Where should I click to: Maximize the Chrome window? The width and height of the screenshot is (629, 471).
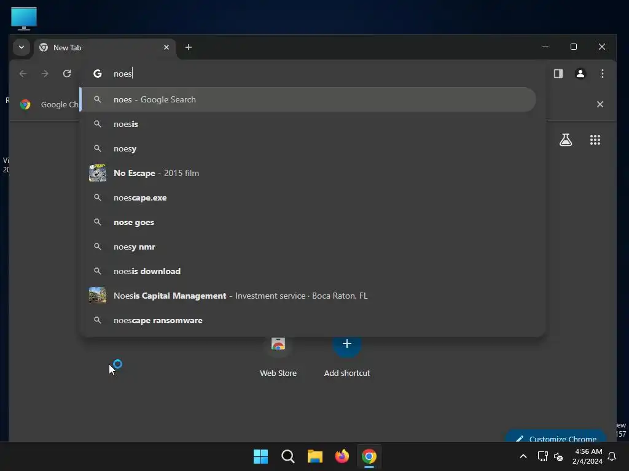pyautogui.click(x=574, y=47)
